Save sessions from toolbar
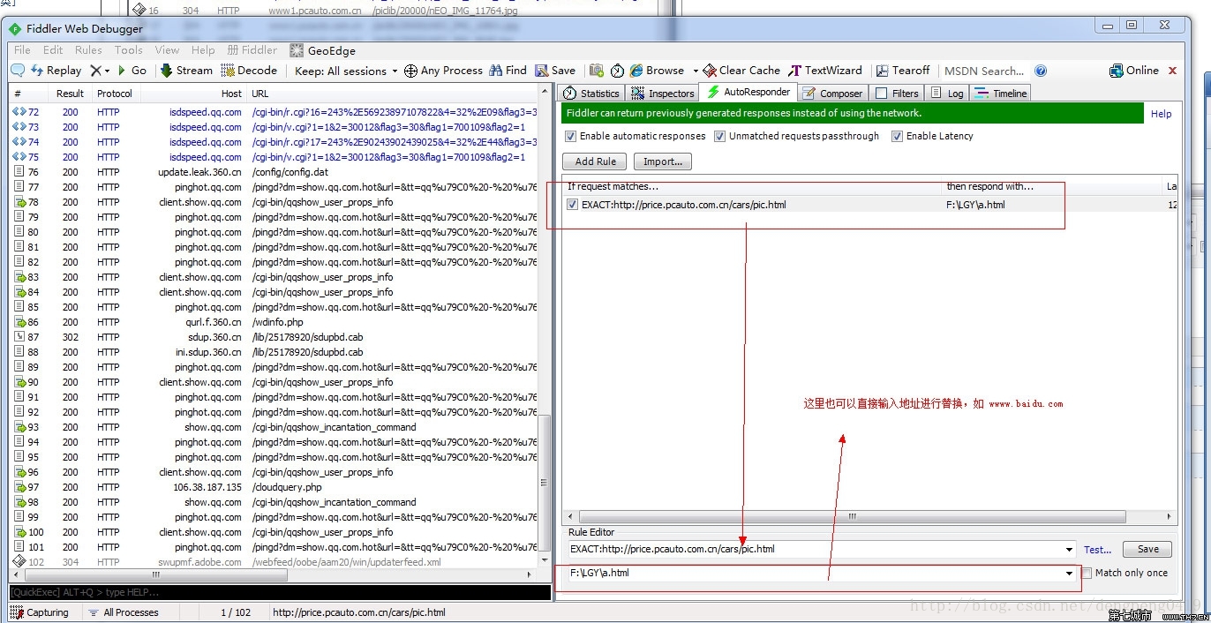This screenshot has height=623, width=1211. click(x=555, y=71)
